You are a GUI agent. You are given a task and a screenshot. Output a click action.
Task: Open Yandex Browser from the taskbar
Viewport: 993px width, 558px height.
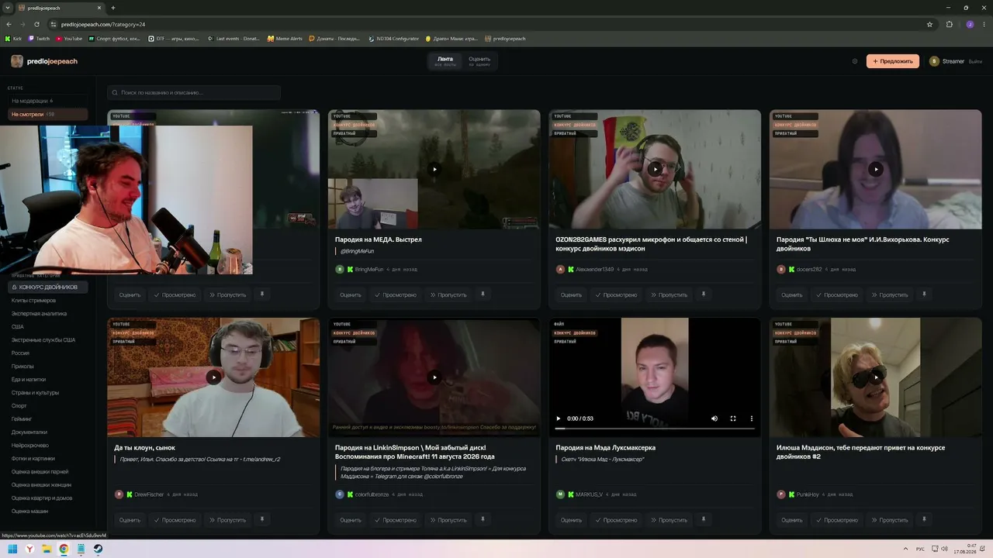tap(30, 549)
